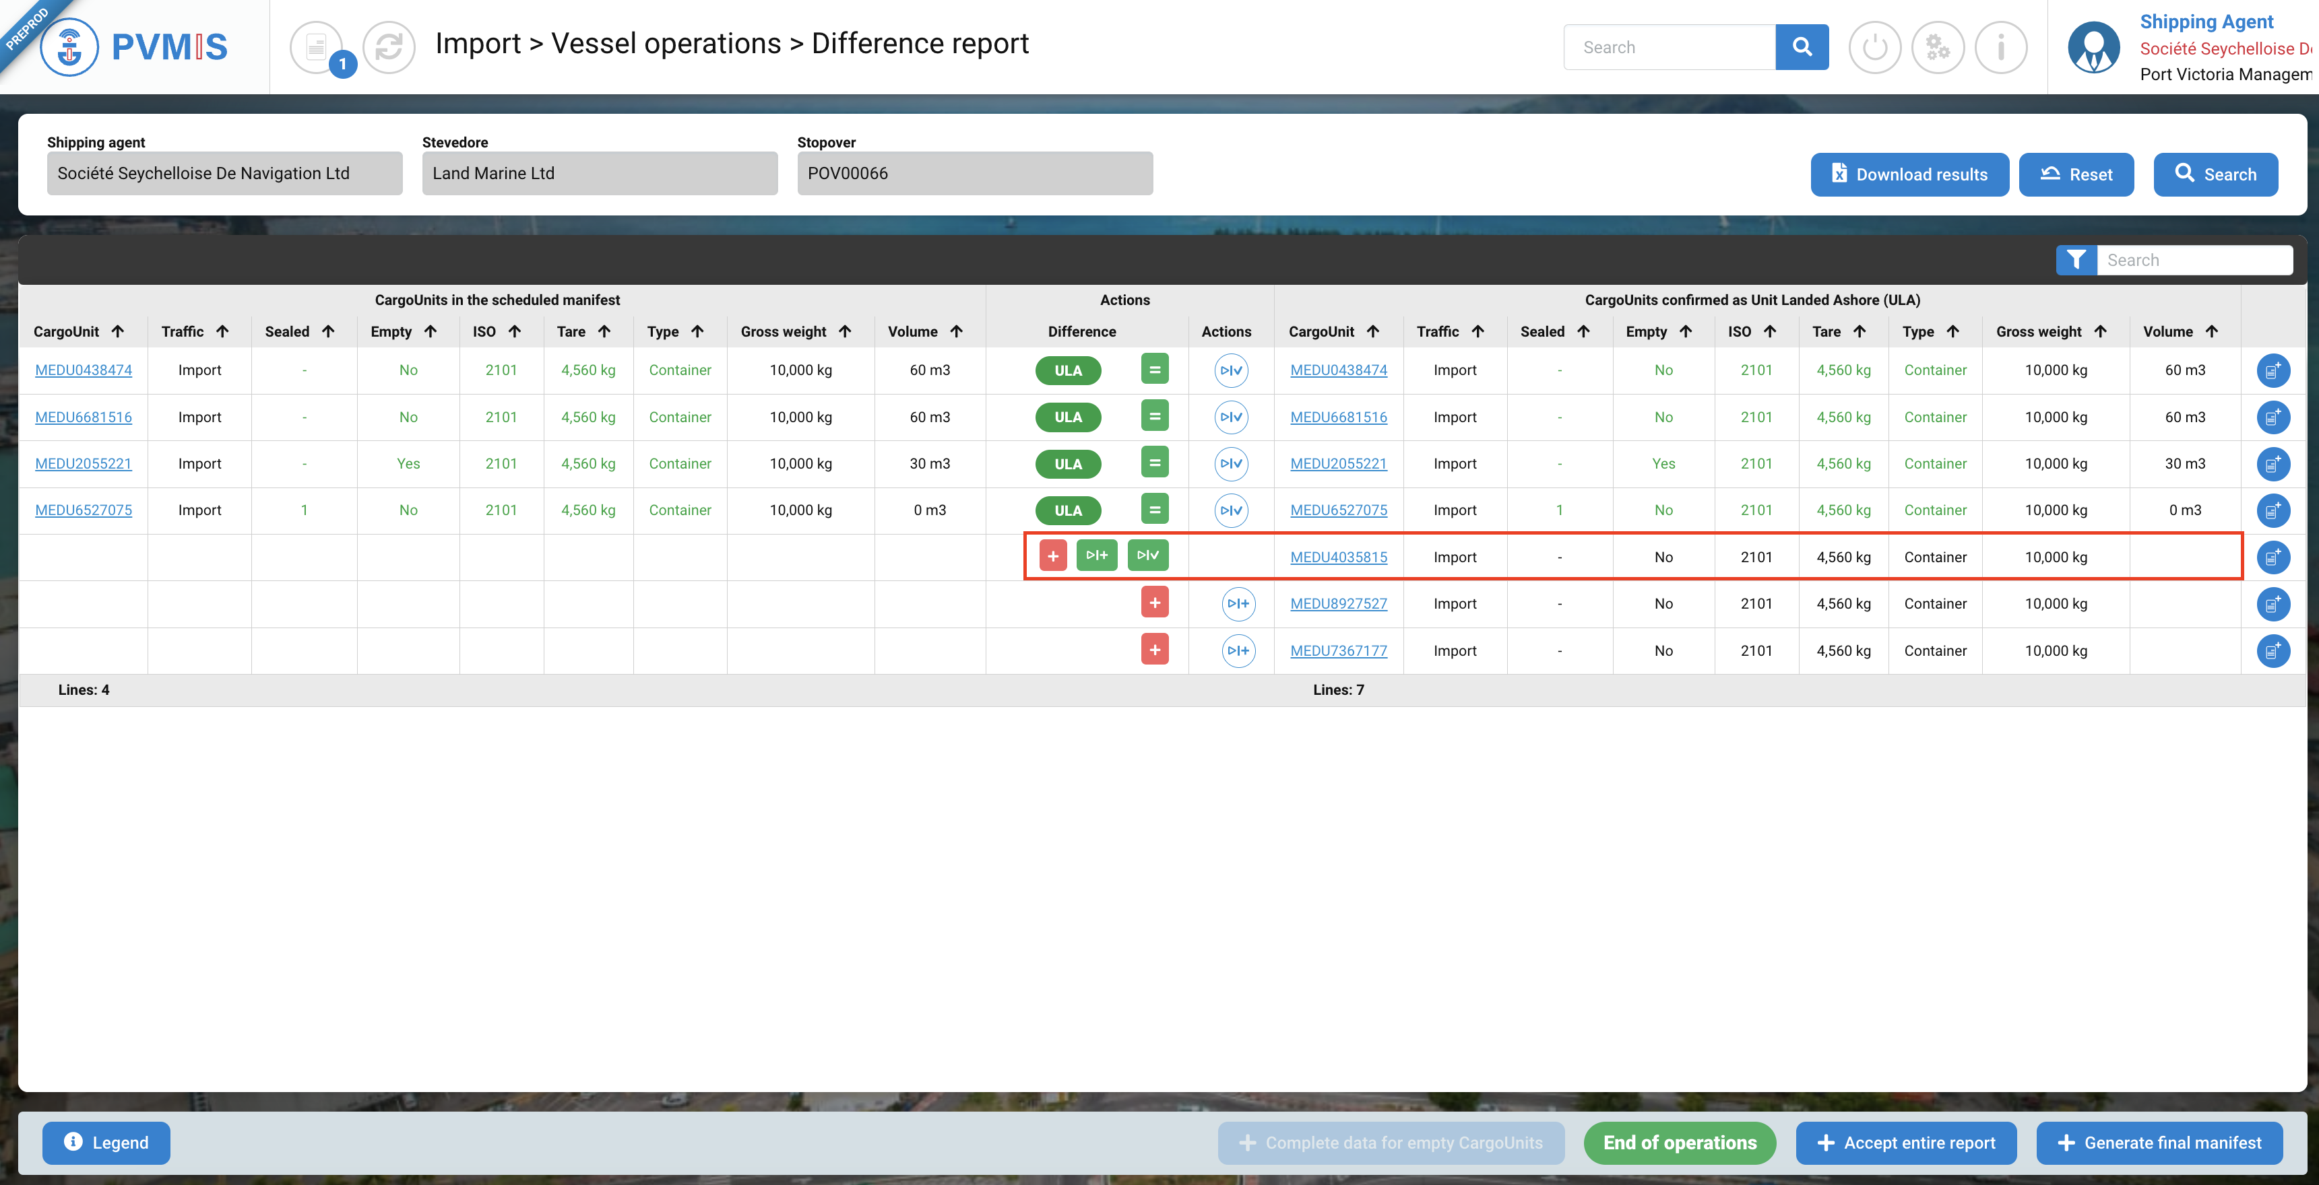
Task: Click the refresh icon in header
Action: tap(389, 46)
